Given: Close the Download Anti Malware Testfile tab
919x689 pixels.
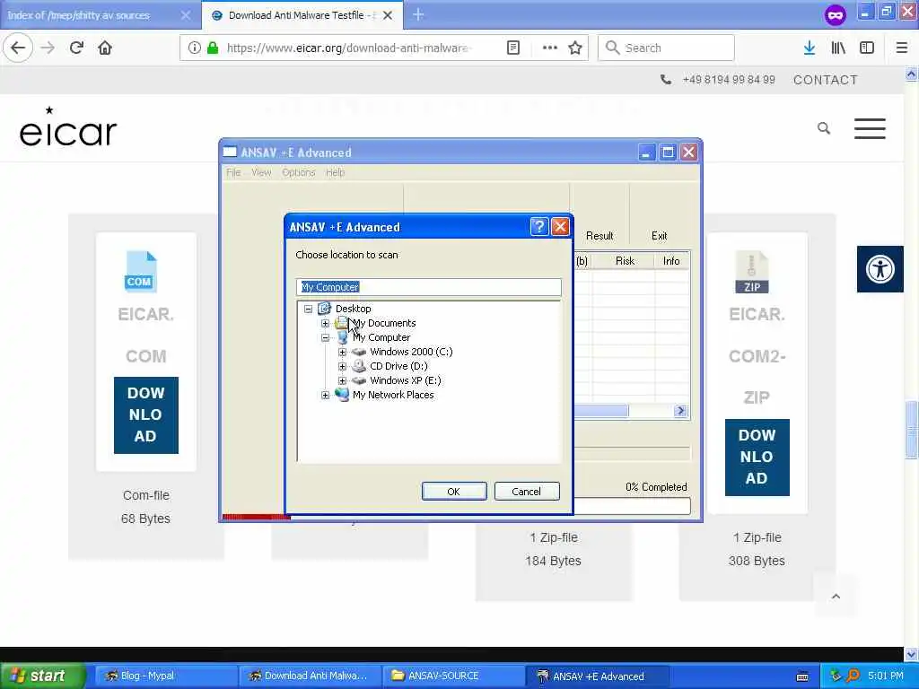Looking at the screenshot, I should click(388, 15).
